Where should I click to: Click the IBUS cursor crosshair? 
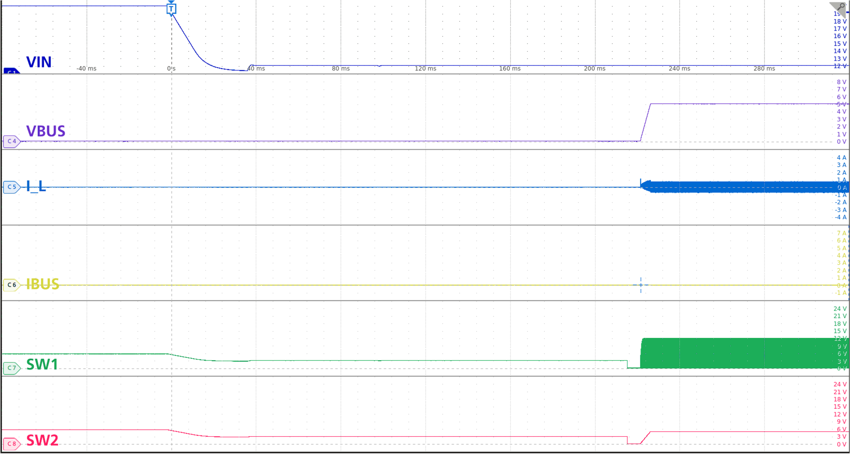click(x=640, y=284)
